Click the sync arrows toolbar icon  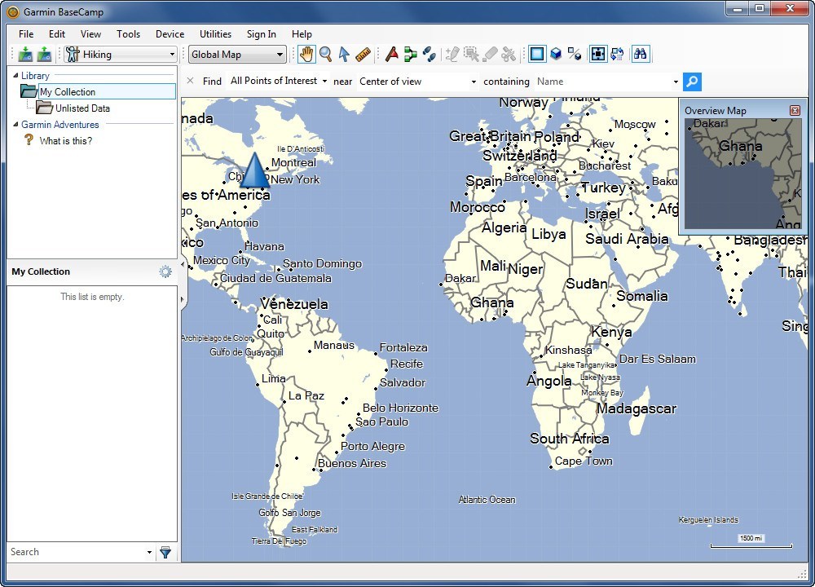617,54
